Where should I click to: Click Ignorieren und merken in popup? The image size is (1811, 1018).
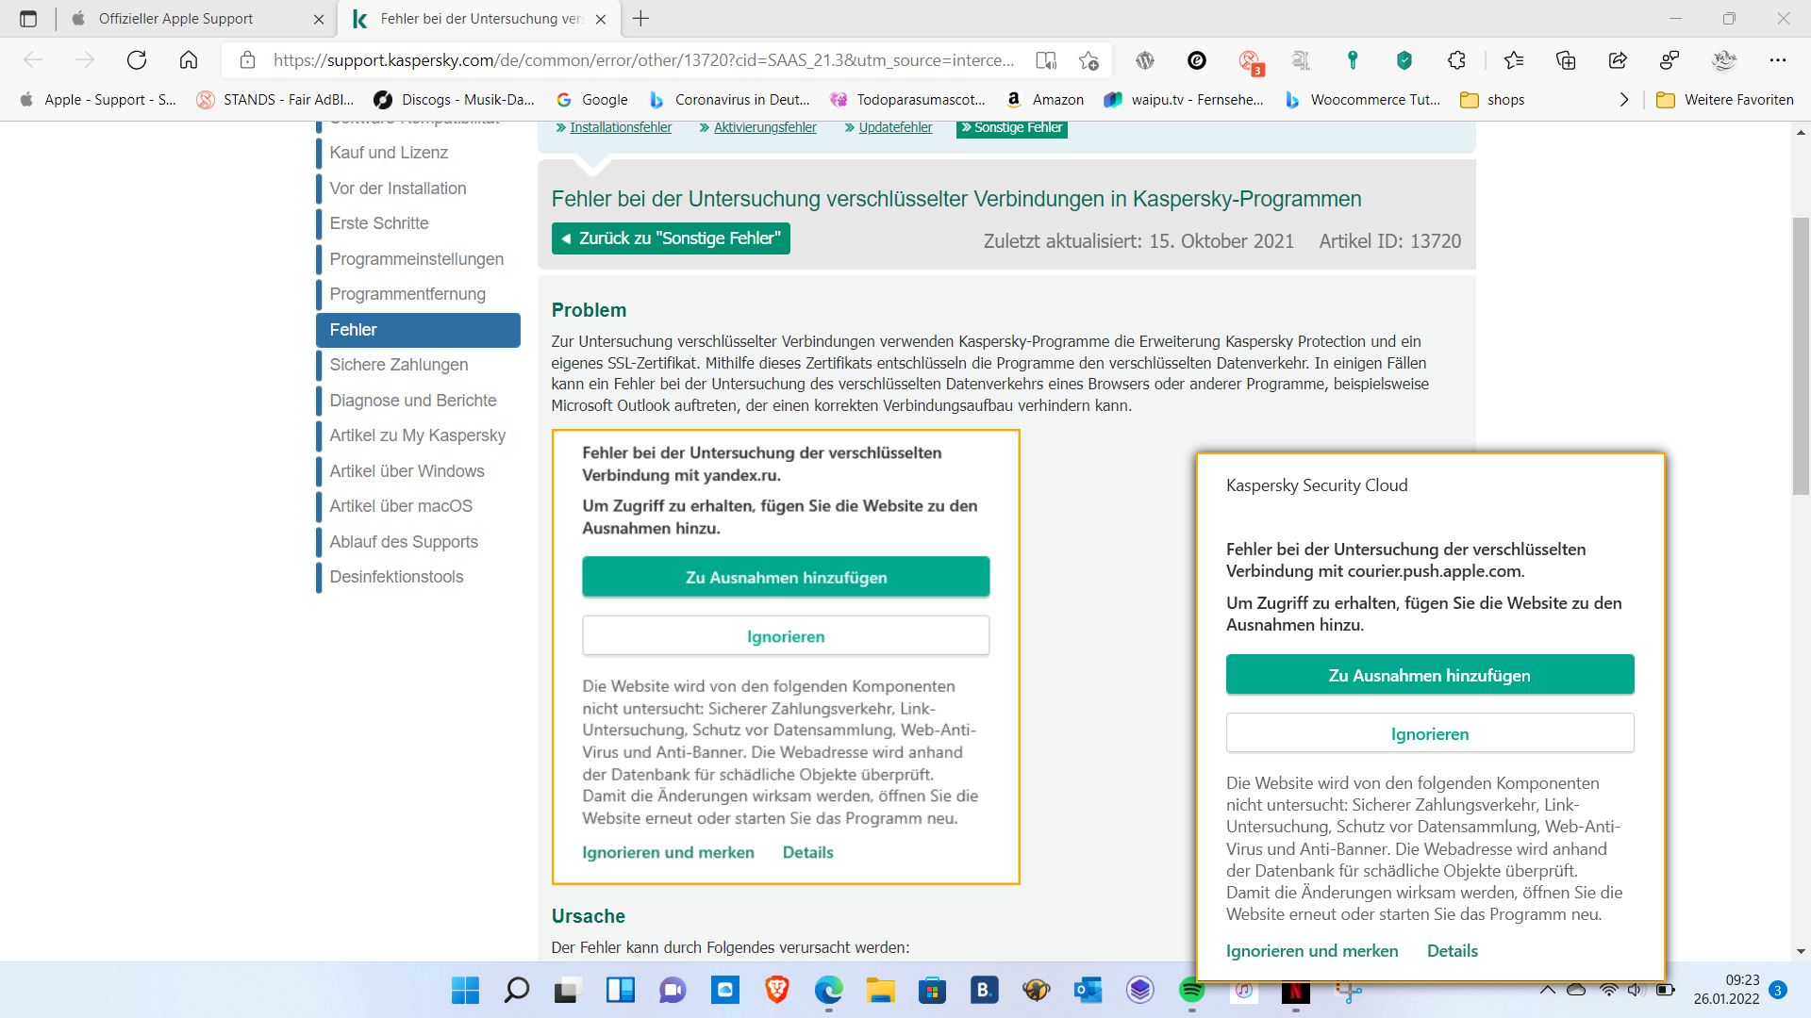(1311, 951)
